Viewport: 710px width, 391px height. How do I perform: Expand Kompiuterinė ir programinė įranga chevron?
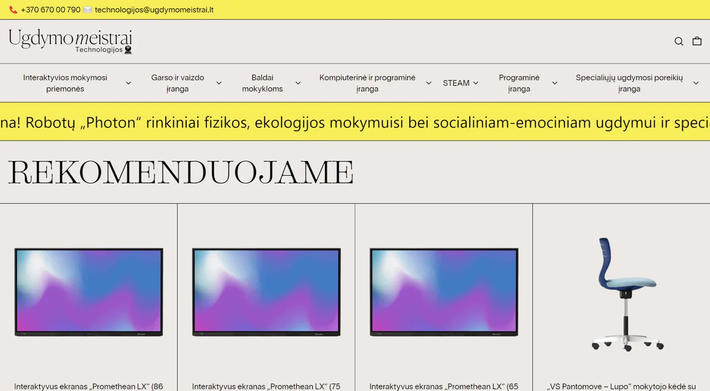coord(429,83)
